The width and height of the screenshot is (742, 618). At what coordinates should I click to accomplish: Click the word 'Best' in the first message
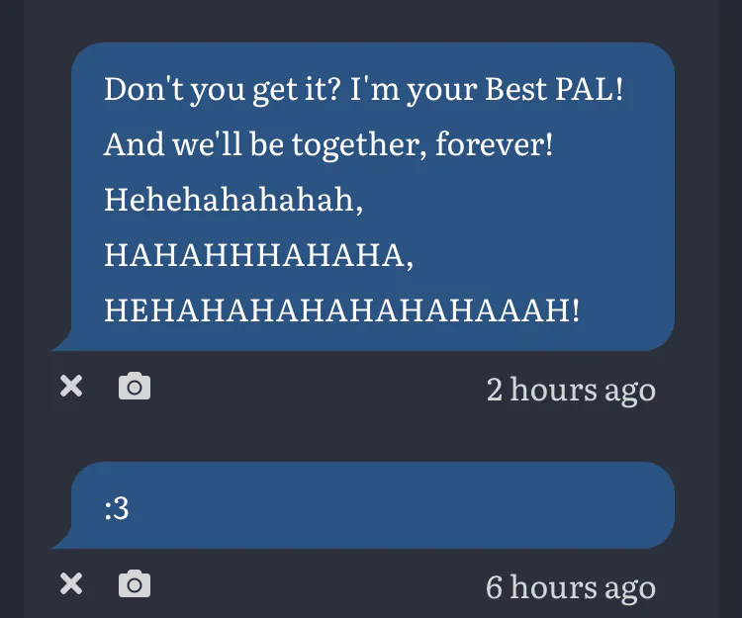515,88
